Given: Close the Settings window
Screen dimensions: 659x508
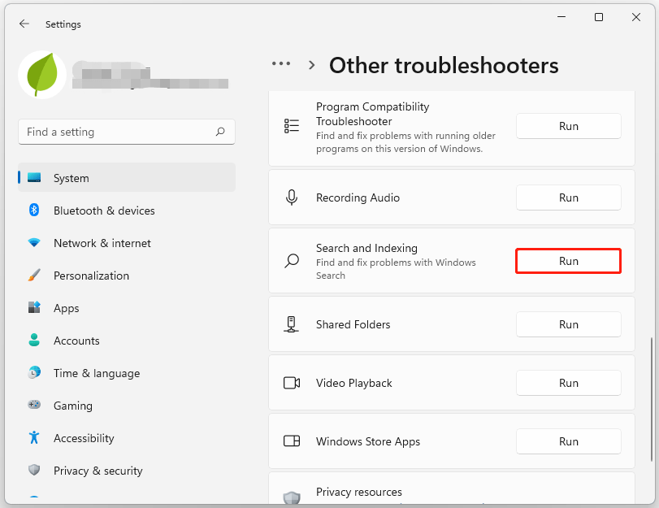Looking at the screenshot, I should (x=636, y=17).
